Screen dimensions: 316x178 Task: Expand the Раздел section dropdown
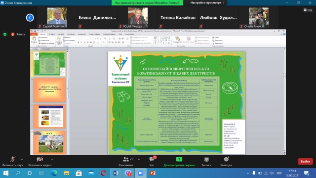(67, 44)
